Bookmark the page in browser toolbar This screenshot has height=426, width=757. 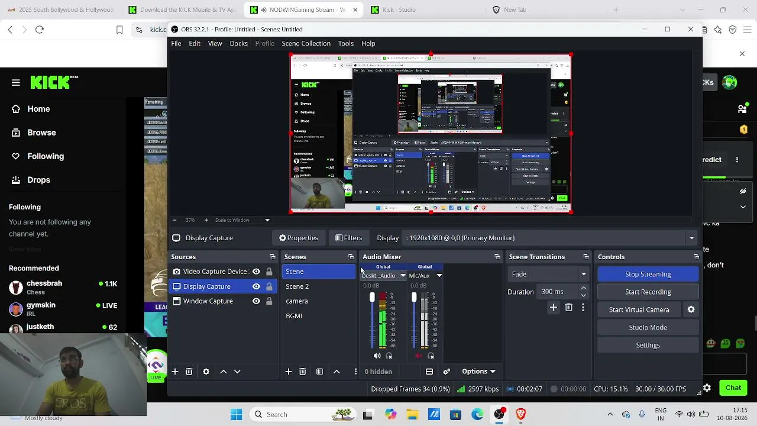click(119, 30)
